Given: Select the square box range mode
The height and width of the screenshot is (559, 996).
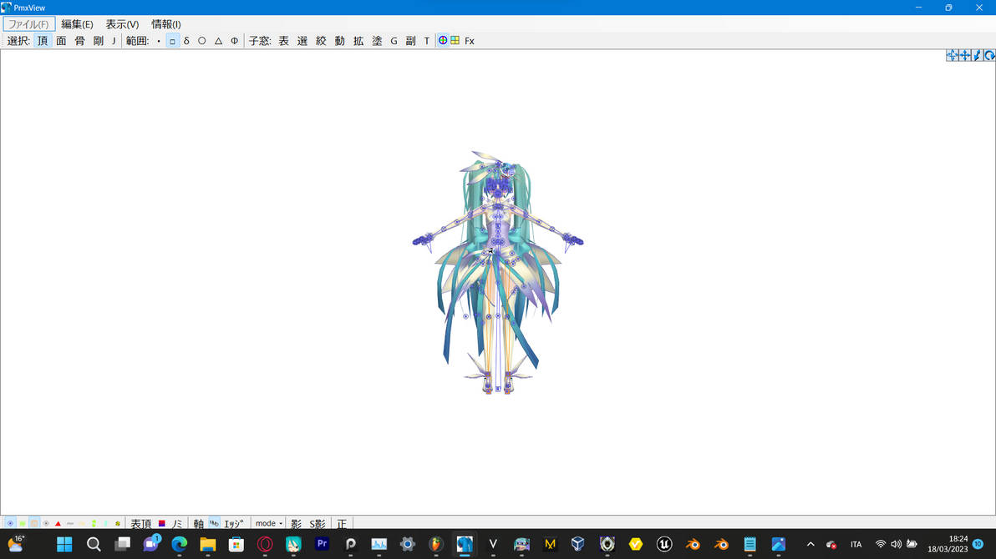Looking at the screenshot, I should coord(172,41).
